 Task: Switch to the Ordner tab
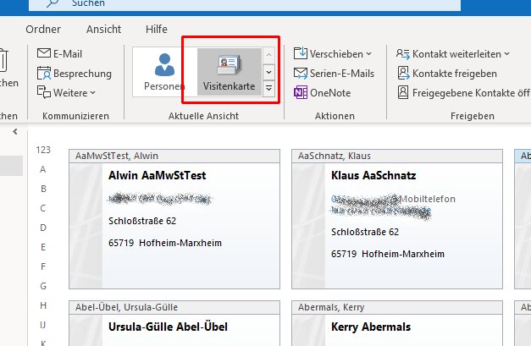point(44,29)
